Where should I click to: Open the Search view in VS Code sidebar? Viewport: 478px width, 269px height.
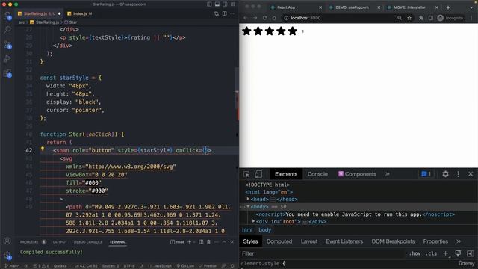click(7, 30)
